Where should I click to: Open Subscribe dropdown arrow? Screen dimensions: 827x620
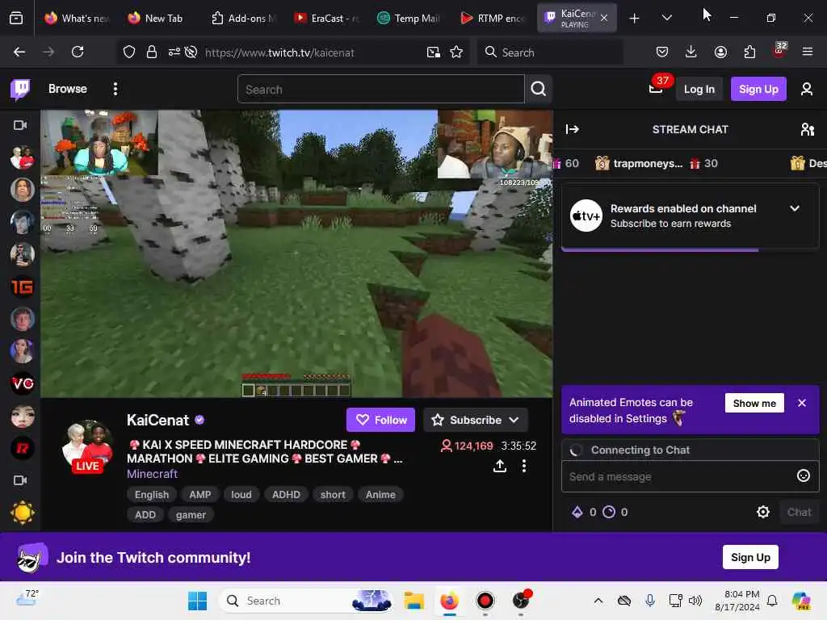[x=514, y=420]
